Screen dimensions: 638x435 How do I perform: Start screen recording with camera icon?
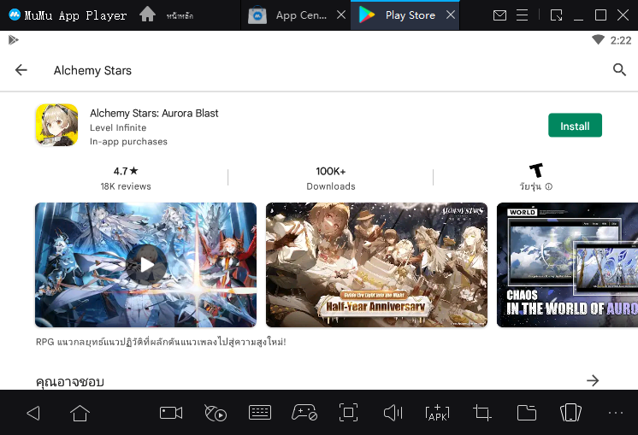pos(171,414)
